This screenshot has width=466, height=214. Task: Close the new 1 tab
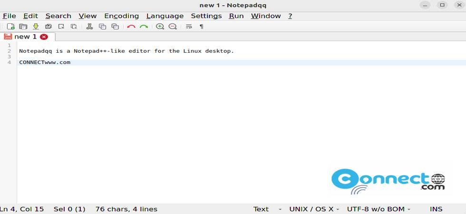[44, 37]
